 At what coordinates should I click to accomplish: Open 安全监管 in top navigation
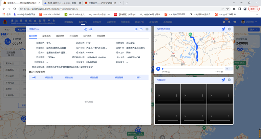97,22
